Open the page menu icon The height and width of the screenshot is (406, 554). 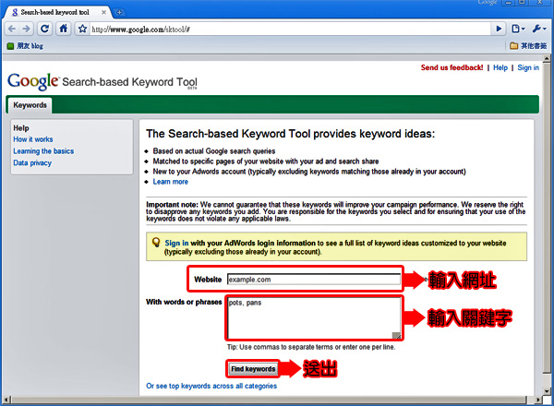518,29
